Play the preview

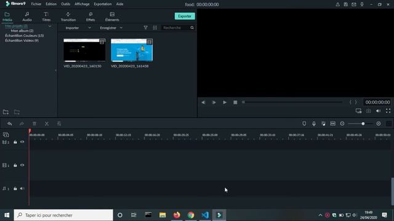click(x=225, y=103)
